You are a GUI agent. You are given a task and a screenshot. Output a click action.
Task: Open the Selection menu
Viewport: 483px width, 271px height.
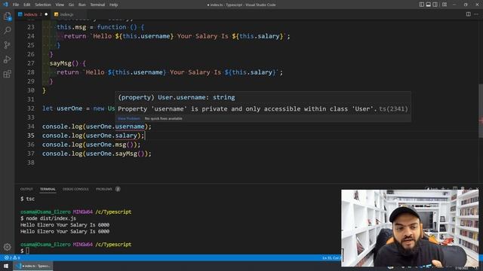point(43,5)
